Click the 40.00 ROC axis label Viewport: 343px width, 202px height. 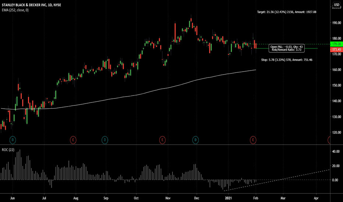[x=336, y=151]
